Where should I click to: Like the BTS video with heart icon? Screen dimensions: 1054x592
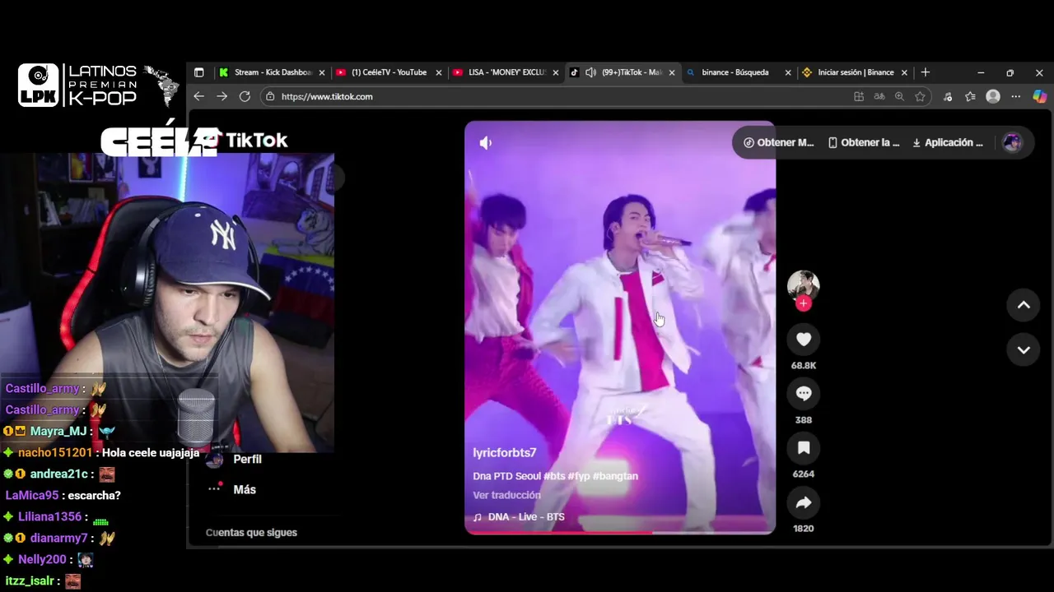[804, 340]
